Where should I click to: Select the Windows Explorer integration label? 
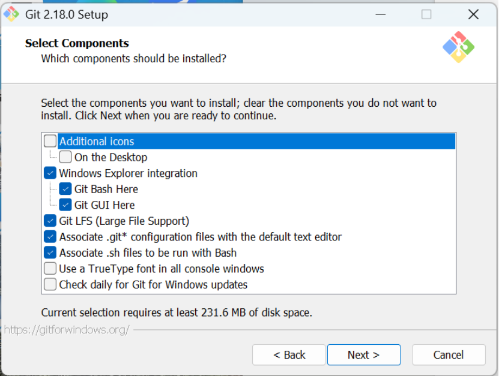point(129,173)
